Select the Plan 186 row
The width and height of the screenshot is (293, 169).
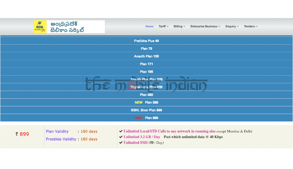146,72
